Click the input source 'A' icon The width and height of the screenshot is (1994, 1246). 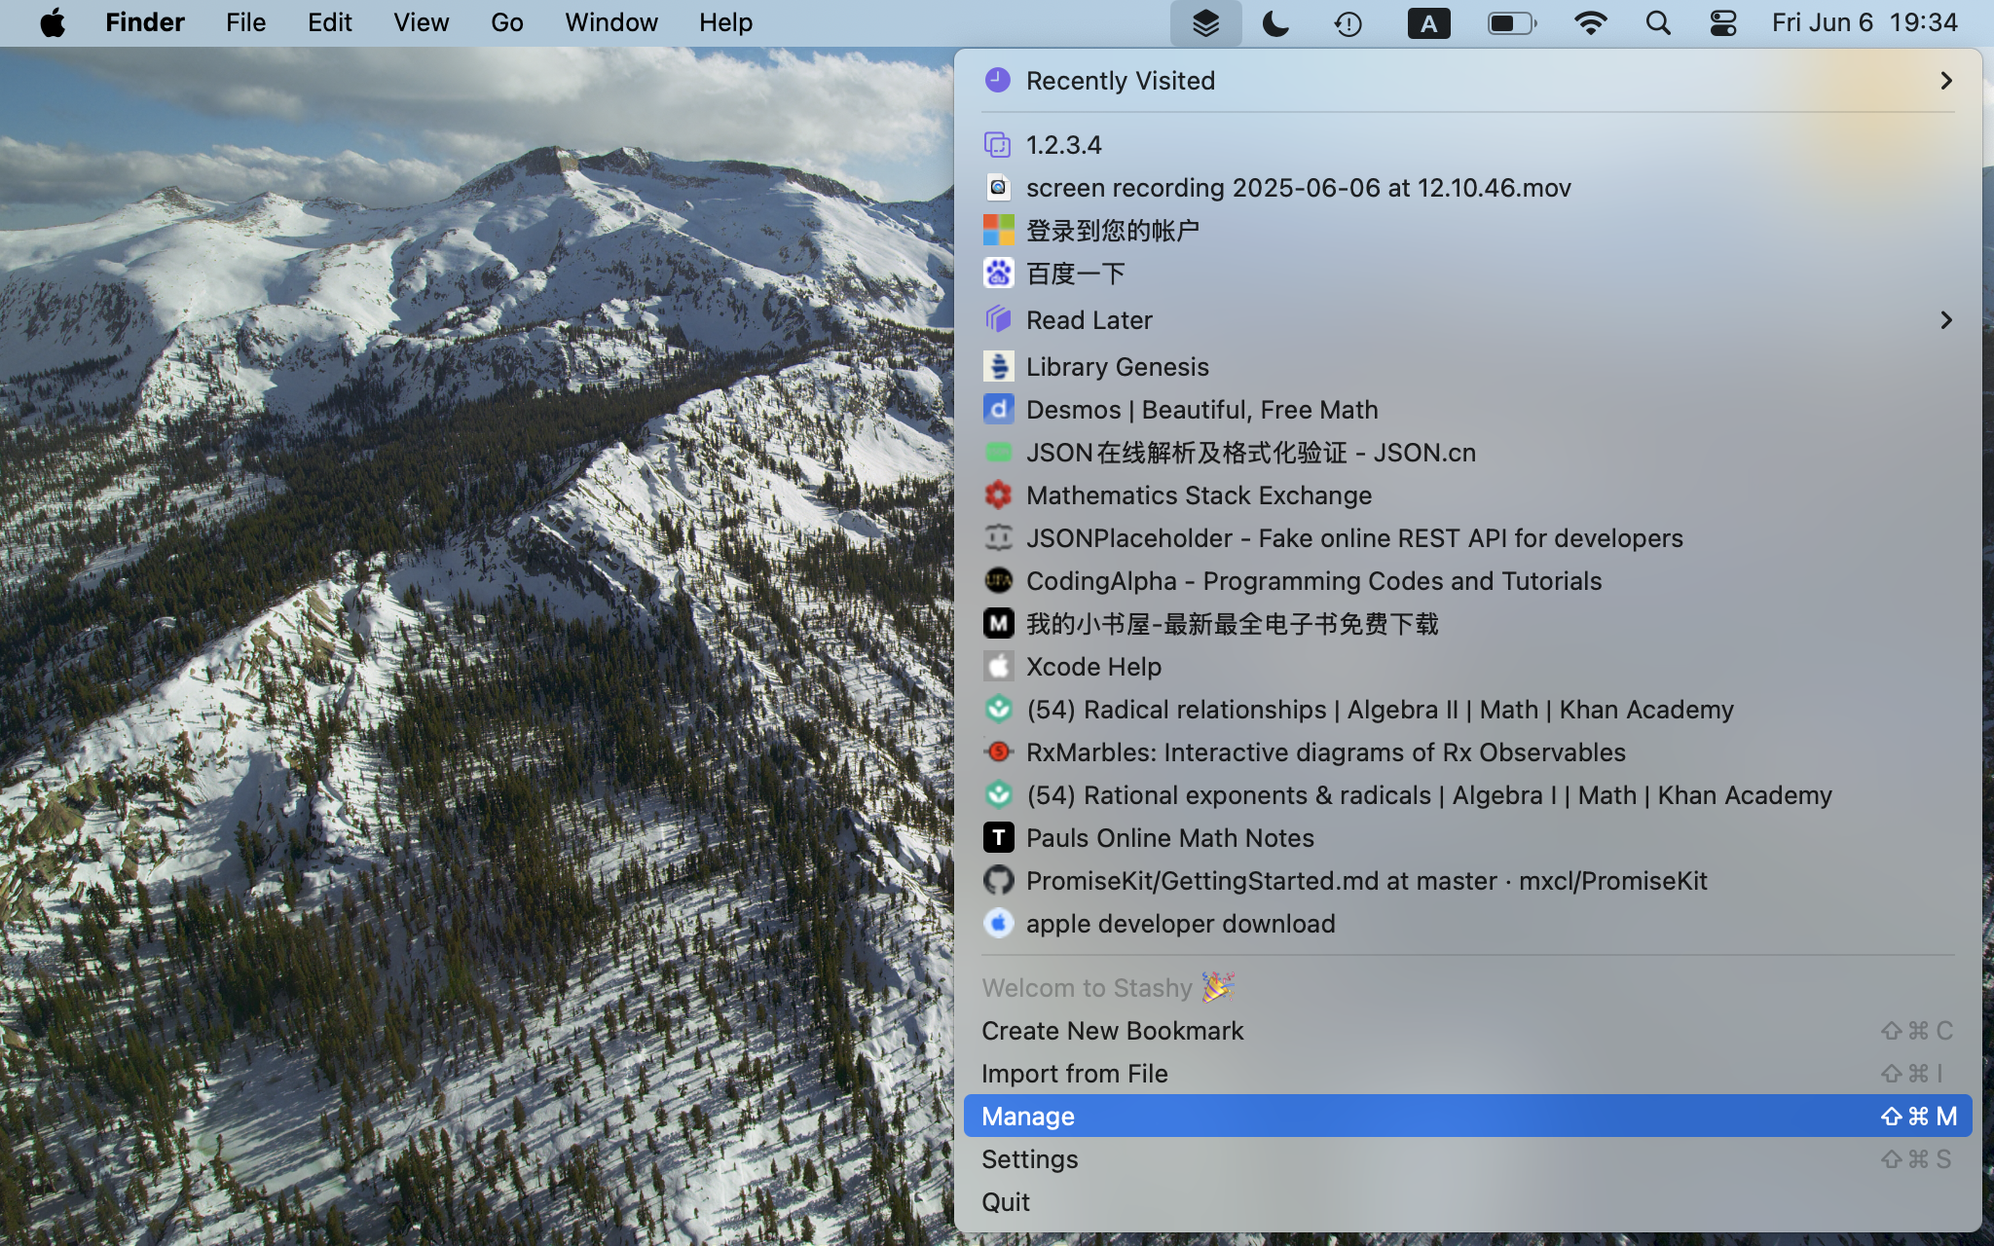pos(1428,23)
